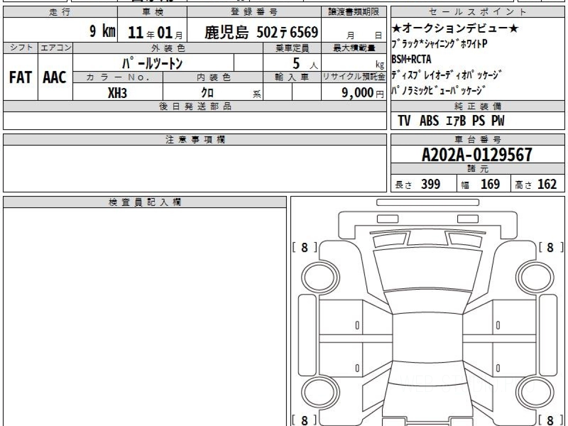Click the FAT shift type cell

(20, 78)
